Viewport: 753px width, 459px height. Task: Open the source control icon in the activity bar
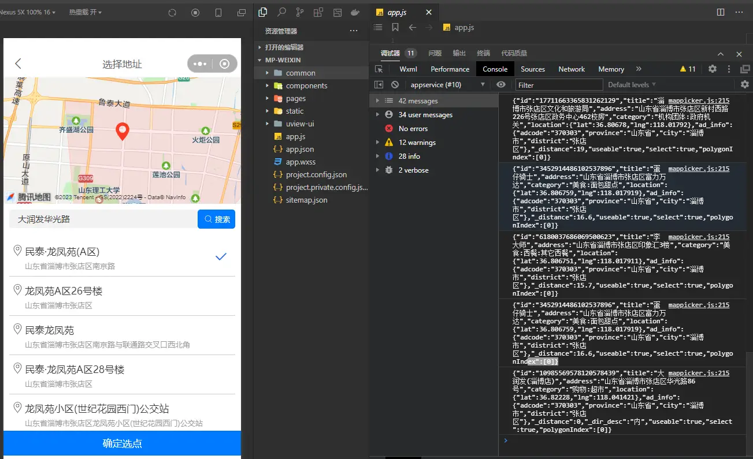tap(300, 12)
